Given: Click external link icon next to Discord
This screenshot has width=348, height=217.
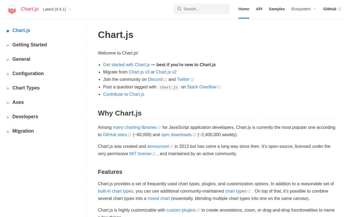Looking at the screenshot, I should 165,80.
